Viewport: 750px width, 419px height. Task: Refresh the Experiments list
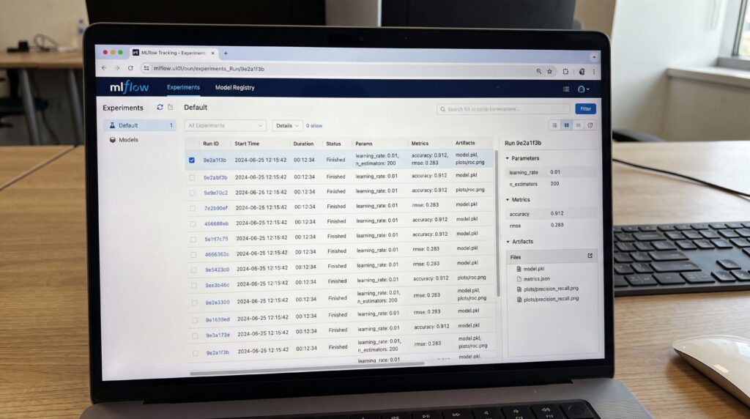[x=160, y=107]
